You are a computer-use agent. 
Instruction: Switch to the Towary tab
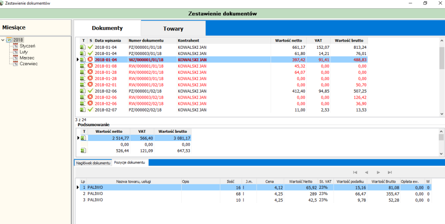click(x=173, y=28)
